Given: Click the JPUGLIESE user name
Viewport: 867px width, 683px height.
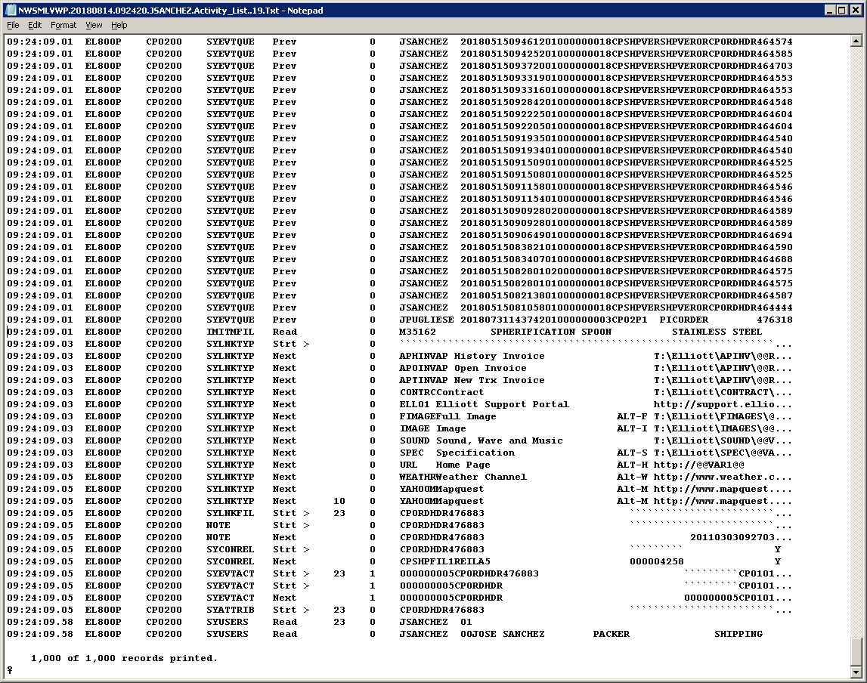Looking at the screenshot, I should coord(426,320).
